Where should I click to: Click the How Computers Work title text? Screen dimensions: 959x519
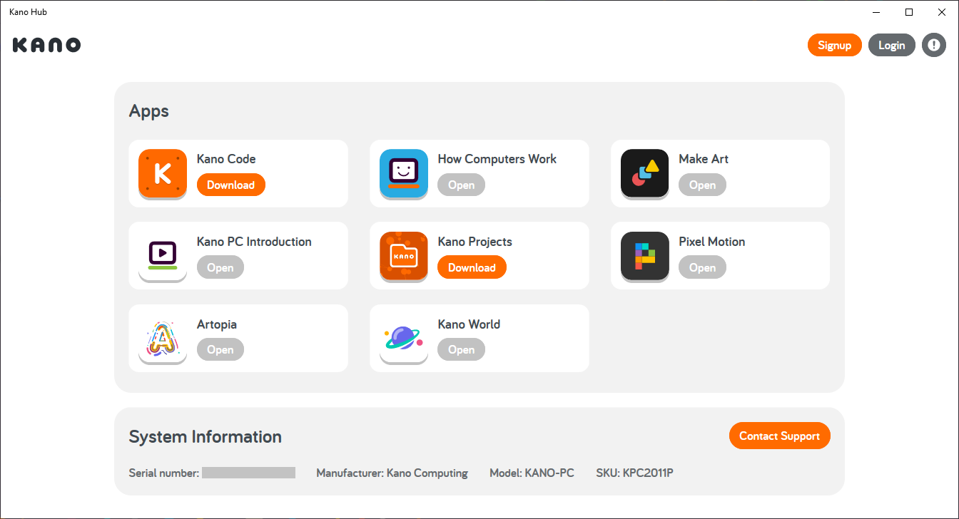tap(497, 159)
